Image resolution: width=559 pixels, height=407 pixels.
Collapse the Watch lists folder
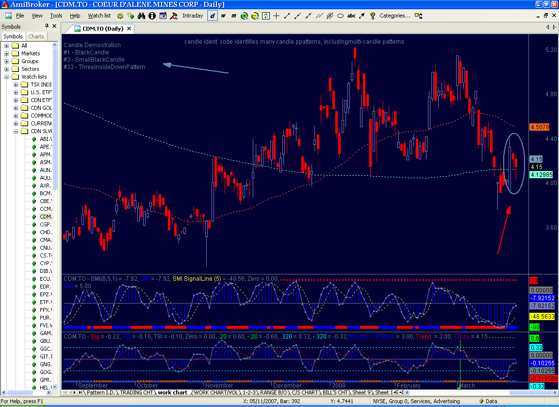(x=7, y=77)
